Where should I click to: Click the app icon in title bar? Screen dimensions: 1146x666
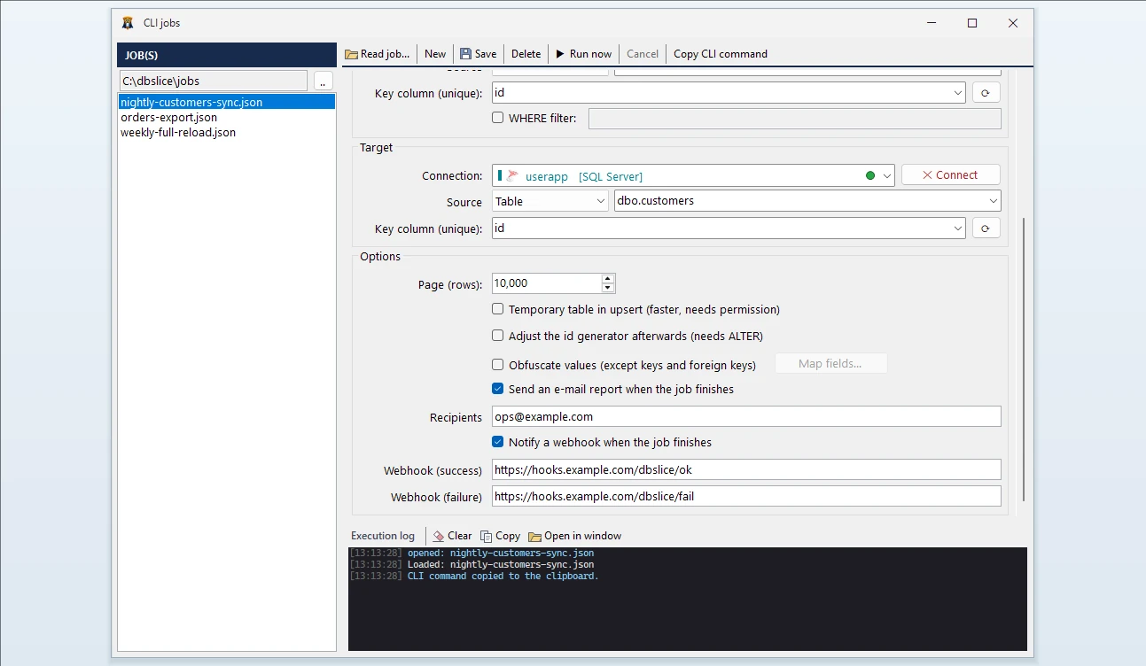point(128,23)
